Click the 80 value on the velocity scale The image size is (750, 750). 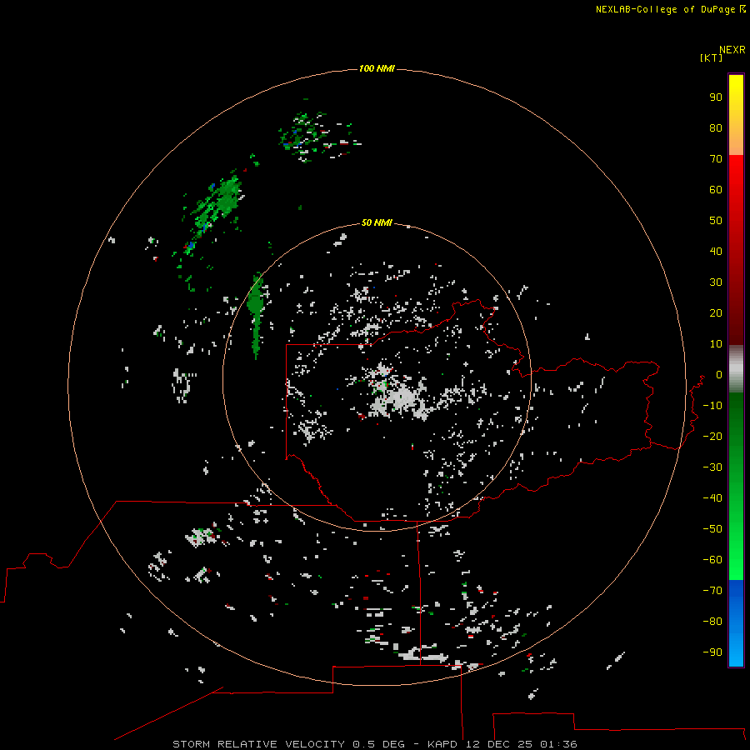(x=716, y=127)
